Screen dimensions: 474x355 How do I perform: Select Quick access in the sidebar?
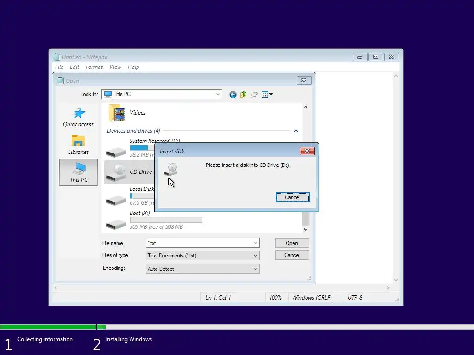coord(78,117)
